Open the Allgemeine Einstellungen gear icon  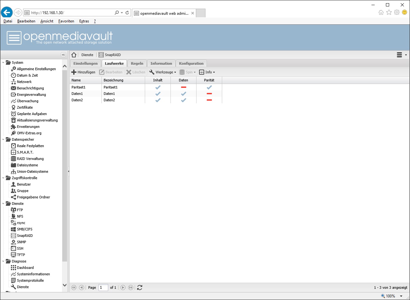13,69
